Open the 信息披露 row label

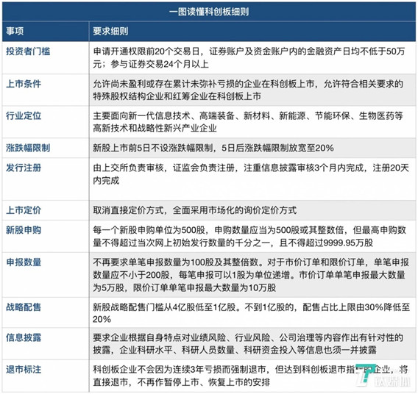click(x=24, y=337)
